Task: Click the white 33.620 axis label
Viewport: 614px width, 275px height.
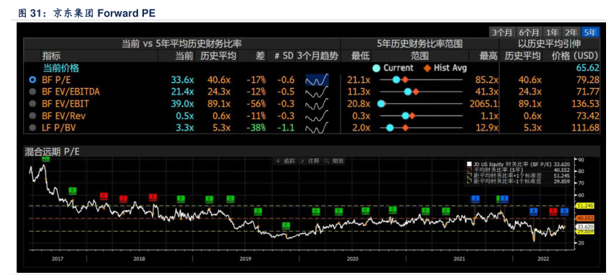Action: [x=584, y=227]
